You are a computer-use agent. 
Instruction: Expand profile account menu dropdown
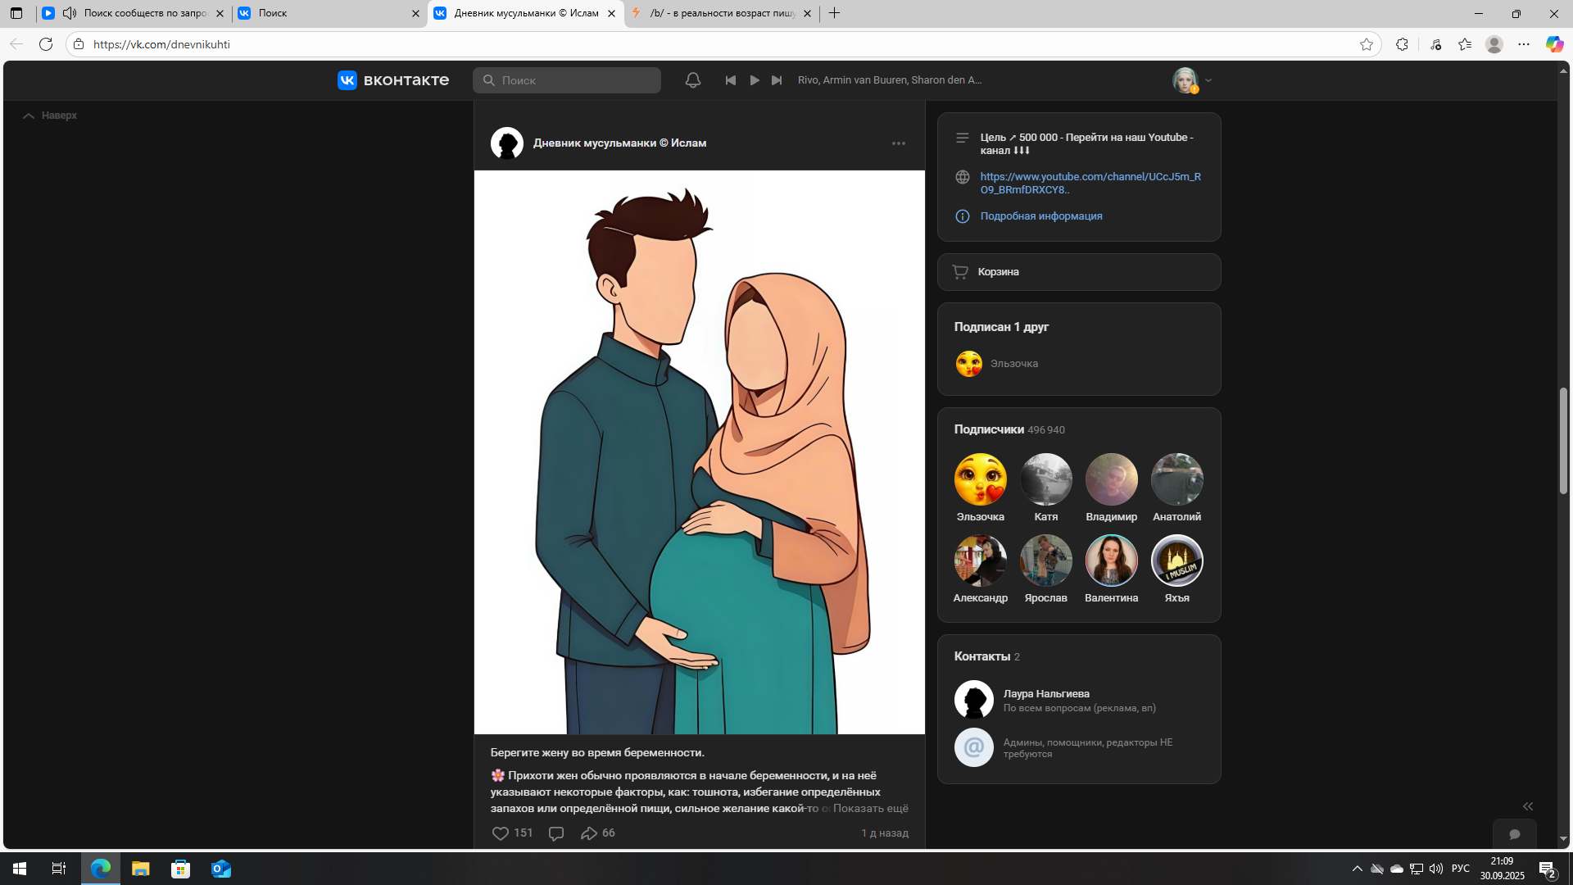[x=1208, y=80]
